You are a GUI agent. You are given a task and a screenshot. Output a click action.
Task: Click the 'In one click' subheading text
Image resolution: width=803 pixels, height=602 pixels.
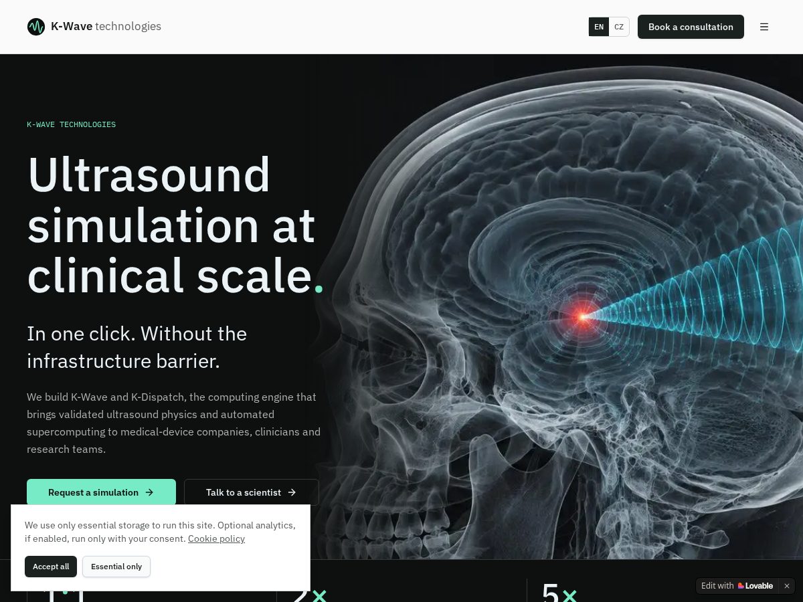[x=137, y=347]
